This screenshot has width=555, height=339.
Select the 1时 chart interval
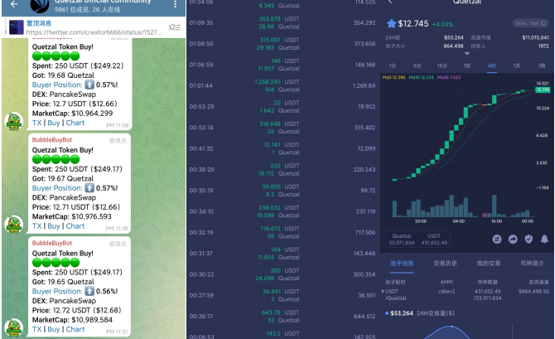[467, 65]
